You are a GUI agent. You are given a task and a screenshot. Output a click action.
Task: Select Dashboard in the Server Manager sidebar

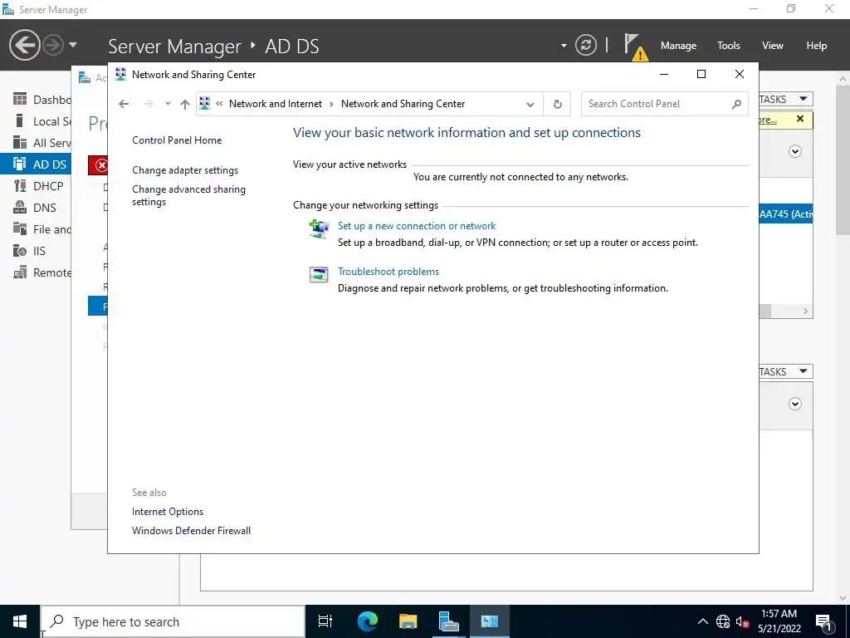pyautogui.click(x=36, y=100)
